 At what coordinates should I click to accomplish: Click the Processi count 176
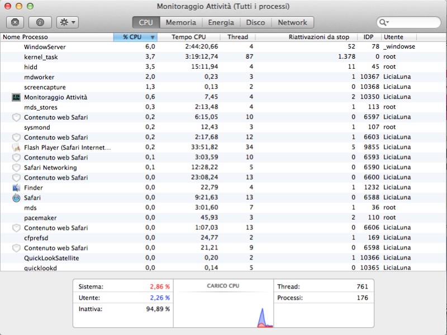coord(362,298)
